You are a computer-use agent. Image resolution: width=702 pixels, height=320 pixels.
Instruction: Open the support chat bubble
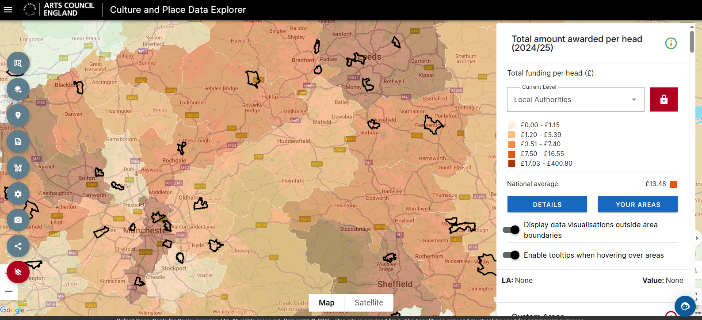(685, 306)
